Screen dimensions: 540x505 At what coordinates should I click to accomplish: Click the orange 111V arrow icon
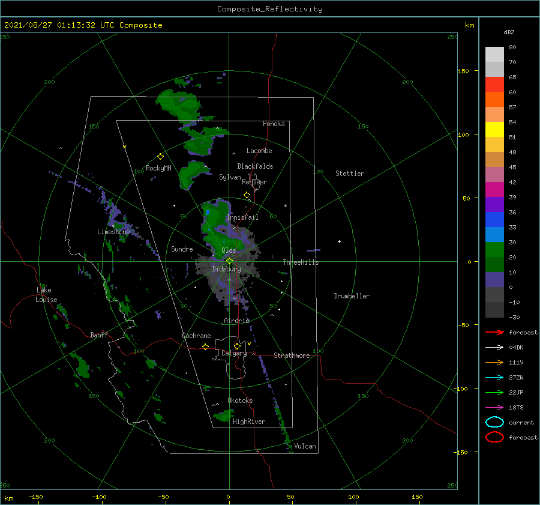(x=494, y=362)
